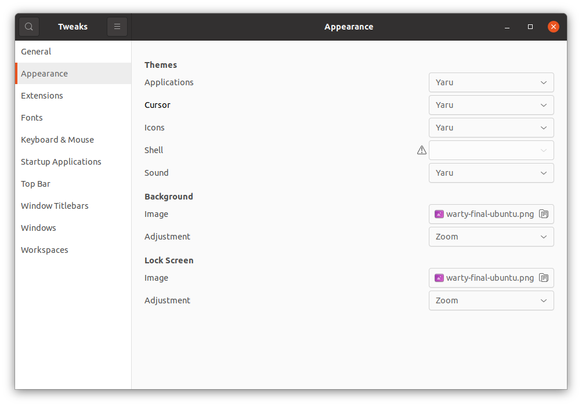Click the Shell theme label
Image resolution: width=582 pixels, height=406 pixels.
click(154, 150)
